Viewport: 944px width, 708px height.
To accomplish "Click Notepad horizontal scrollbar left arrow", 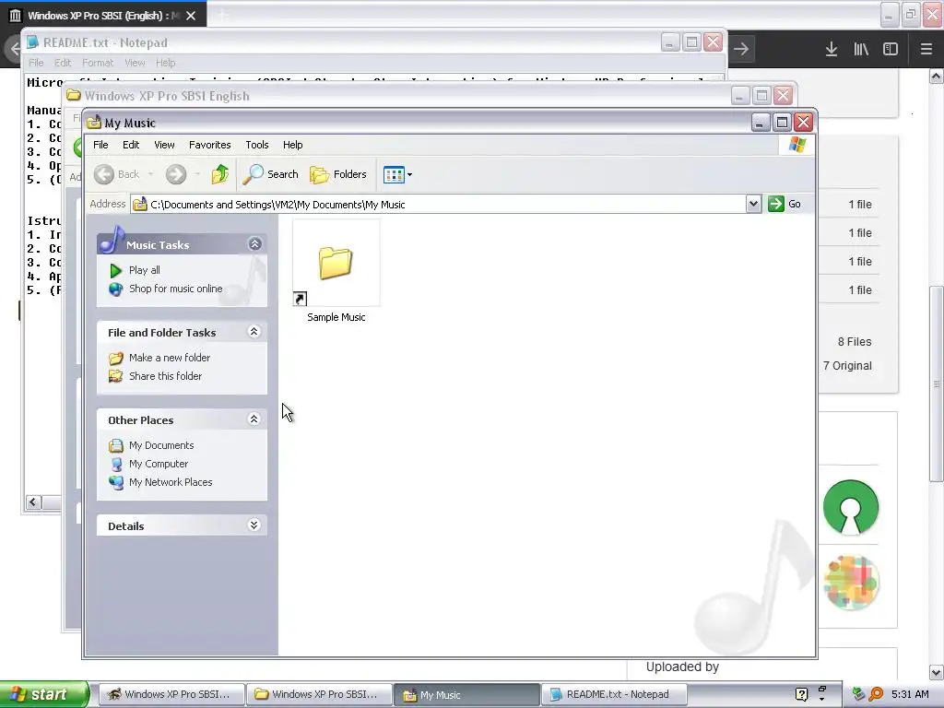I will pyautogui.click(x=34, y=501).
